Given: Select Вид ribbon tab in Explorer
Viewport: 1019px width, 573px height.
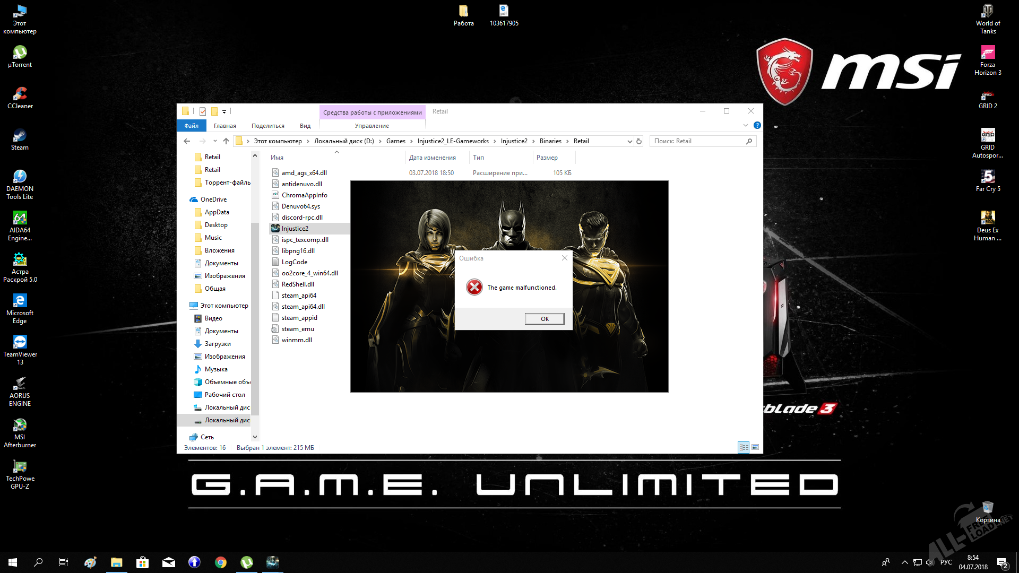Looking at the screenshot, I should click(x=305, y=125).
